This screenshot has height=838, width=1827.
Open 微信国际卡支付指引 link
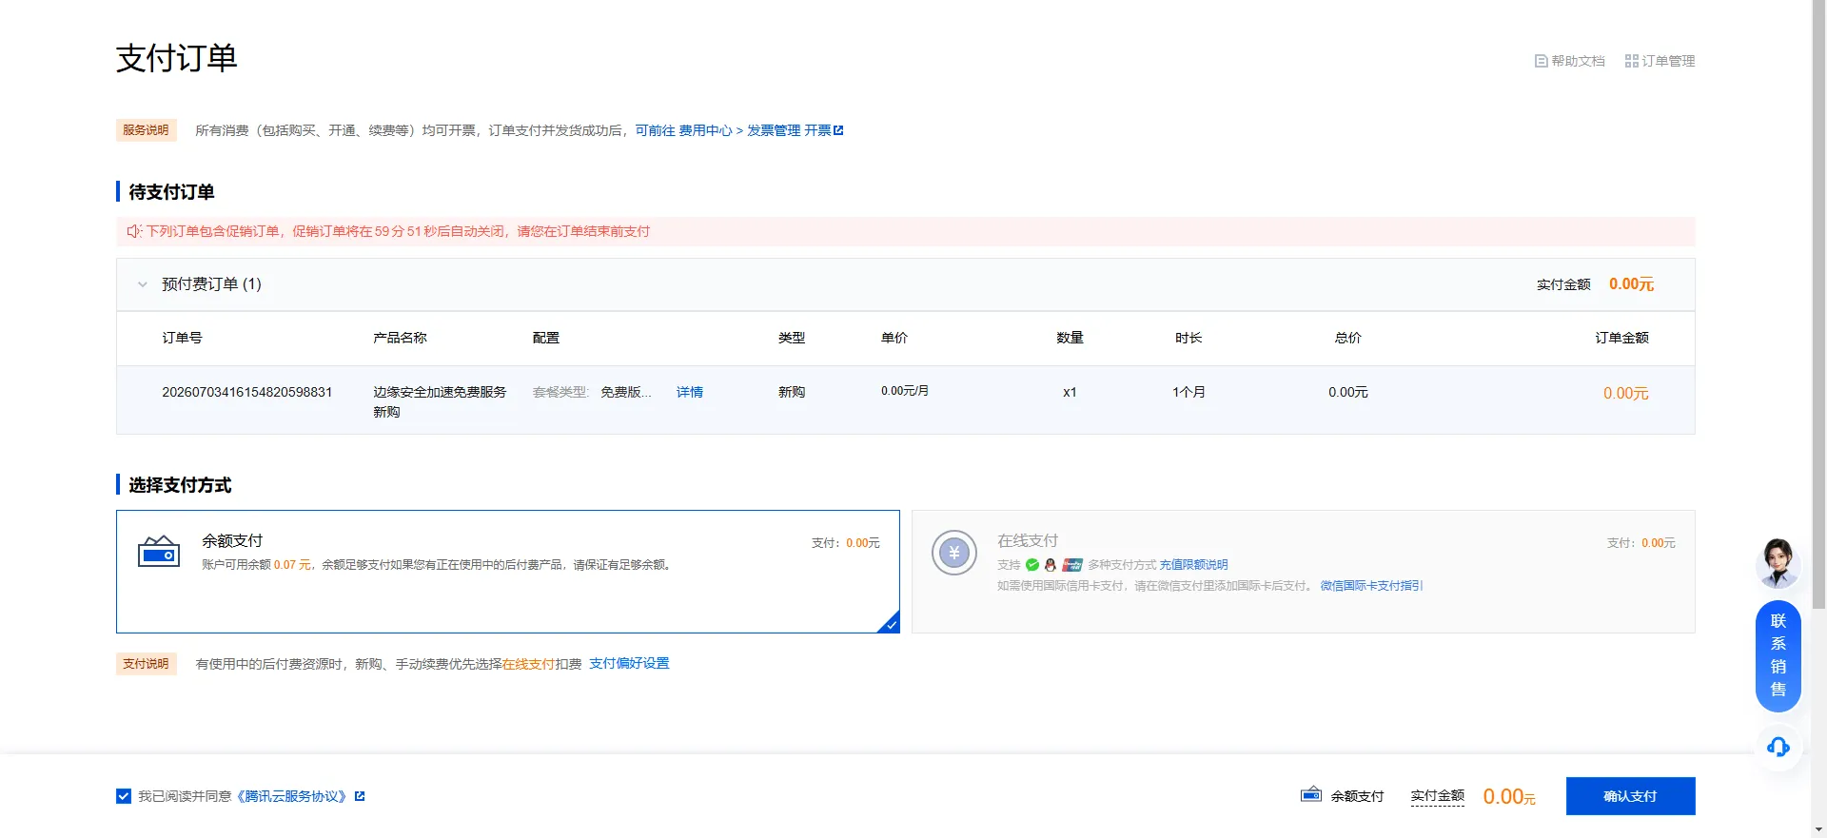[1371, 586]
